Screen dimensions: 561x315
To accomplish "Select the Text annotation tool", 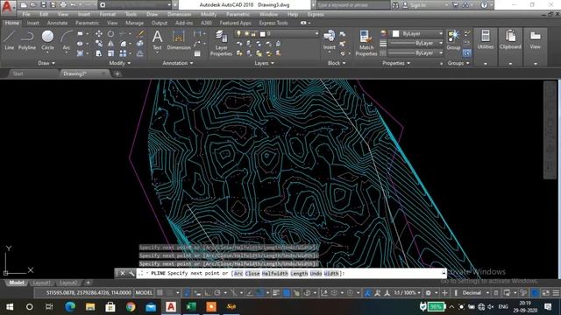I will tap(157, 39).
